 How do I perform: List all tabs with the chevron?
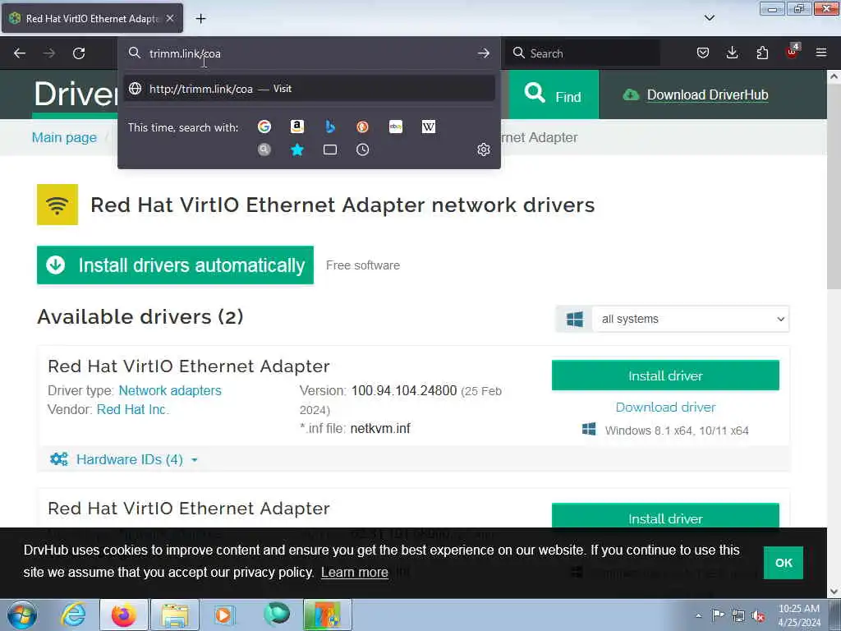click(709, 18)
